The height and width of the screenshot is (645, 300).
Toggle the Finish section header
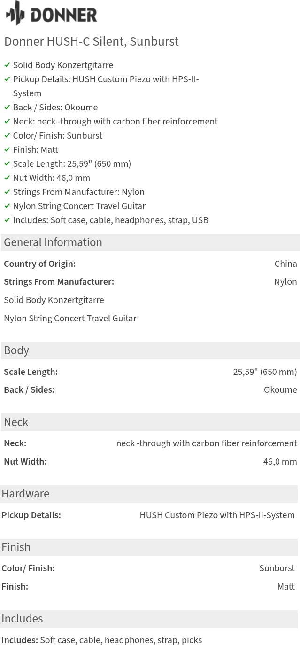click(x=149, y=547)
